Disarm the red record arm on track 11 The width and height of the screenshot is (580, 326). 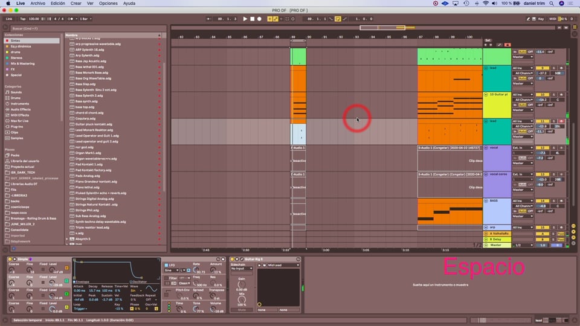coord(561,121)
